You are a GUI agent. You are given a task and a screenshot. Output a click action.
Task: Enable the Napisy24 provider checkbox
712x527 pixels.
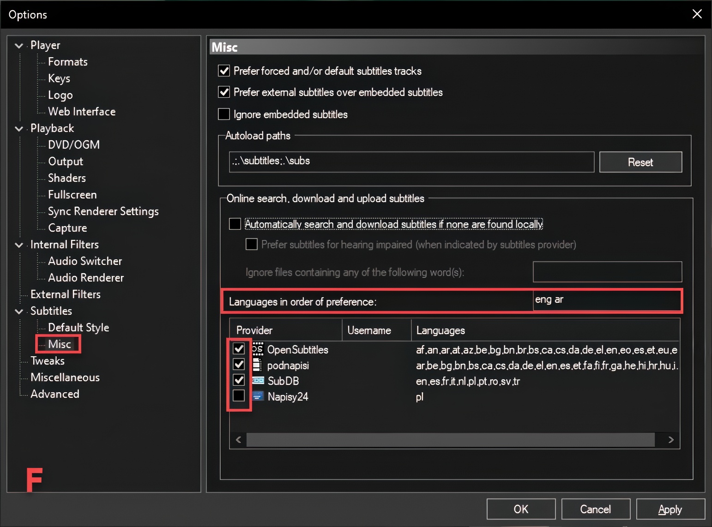point(239,395)
